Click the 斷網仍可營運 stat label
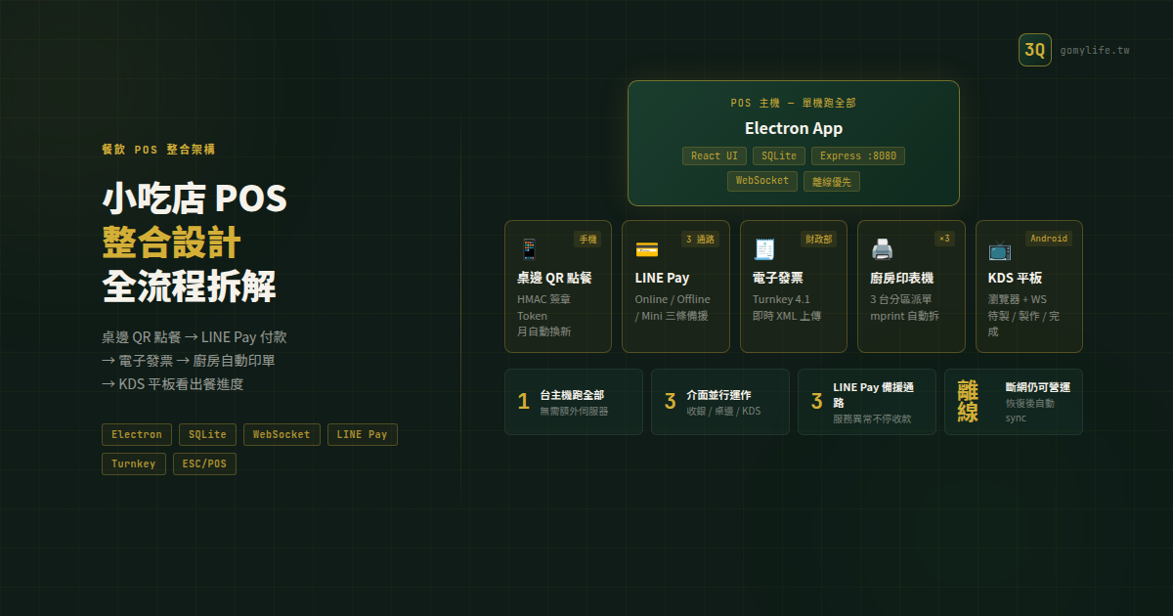 point(1037,387)
